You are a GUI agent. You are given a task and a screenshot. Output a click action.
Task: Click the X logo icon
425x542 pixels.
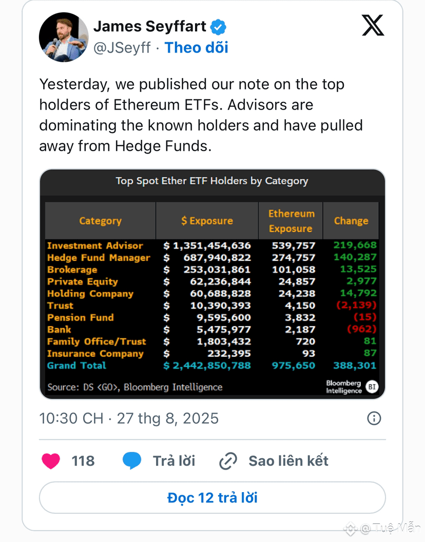373,25
